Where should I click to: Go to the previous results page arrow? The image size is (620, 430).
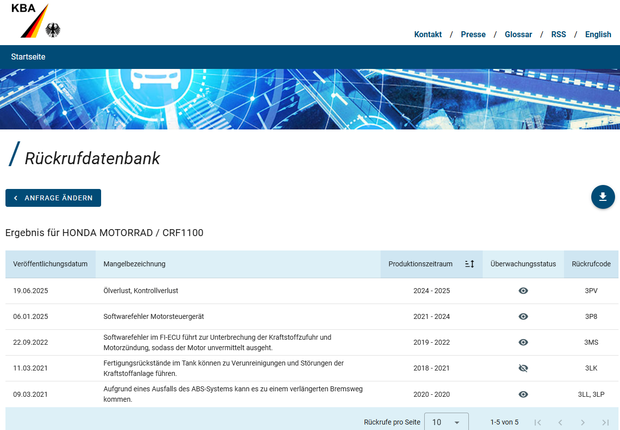coord(560,422)
